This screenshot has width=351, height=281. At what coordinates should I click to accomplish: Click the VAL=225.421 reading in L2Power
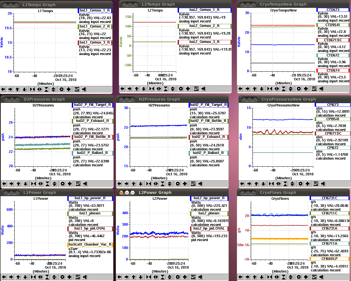(216, 206)
